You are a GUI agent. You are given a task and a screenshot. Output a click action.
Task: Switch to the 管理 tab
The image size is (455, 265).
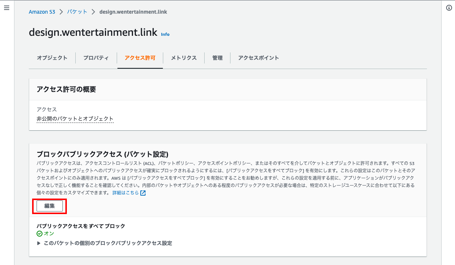[x=217, y=58]
